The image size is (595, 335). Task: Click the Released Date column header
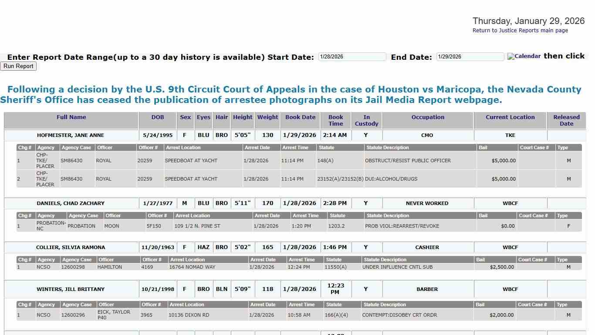566,120
